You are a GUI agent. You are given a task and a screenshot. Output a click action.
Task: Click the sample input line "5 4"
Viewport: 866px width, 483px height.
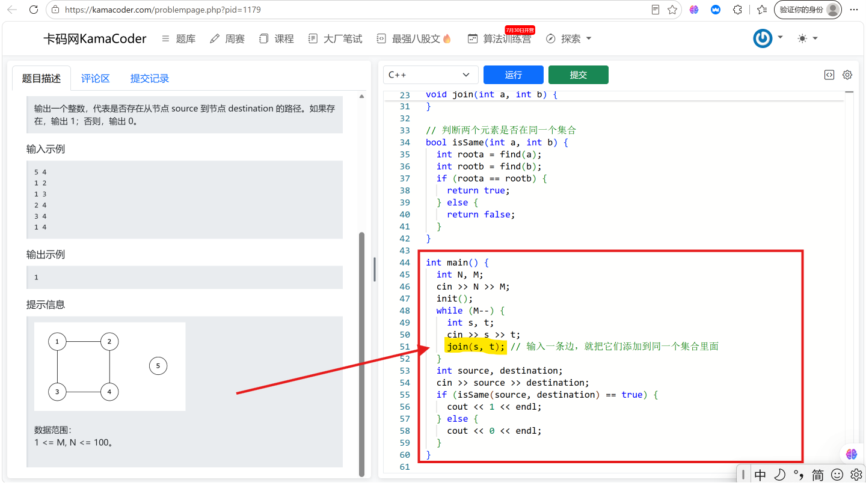40,172
